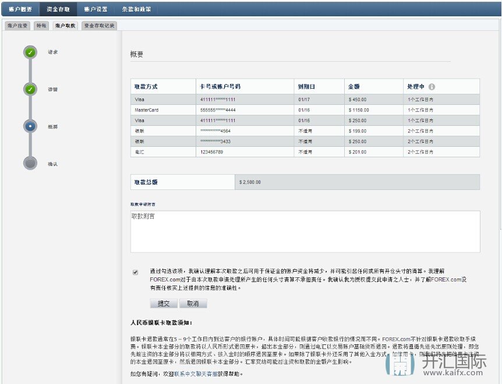Click into the 取款附言 text area
This screenshot has height=384, width=502.
click(305, 231)
